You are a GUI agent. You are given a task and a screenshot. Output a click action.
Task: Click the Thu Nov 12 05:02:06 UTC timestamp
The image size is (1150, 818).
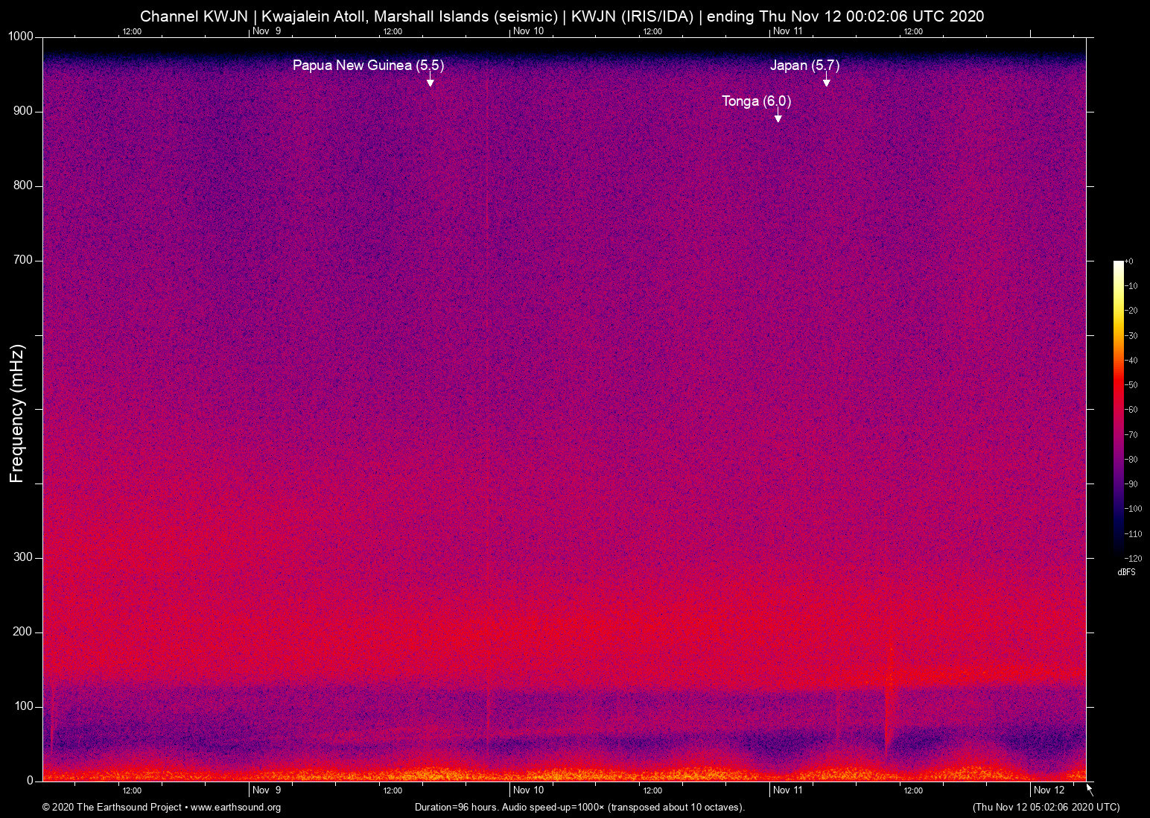tap(1045, 807)
